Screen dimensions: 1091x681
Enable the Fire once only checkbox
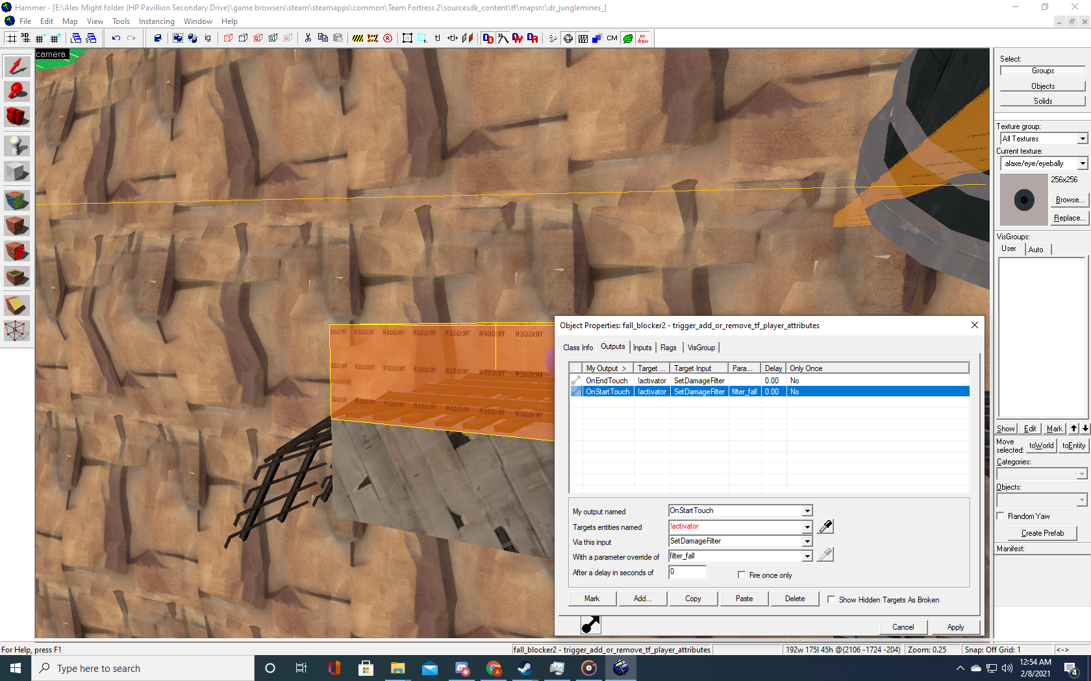point(742,575)
